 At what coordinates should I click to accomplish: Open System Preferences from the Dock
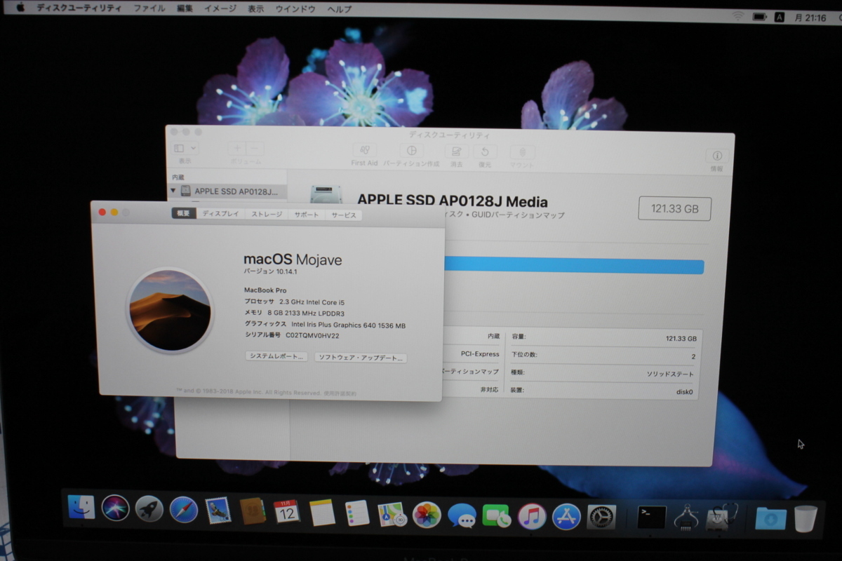coord(601,518)
